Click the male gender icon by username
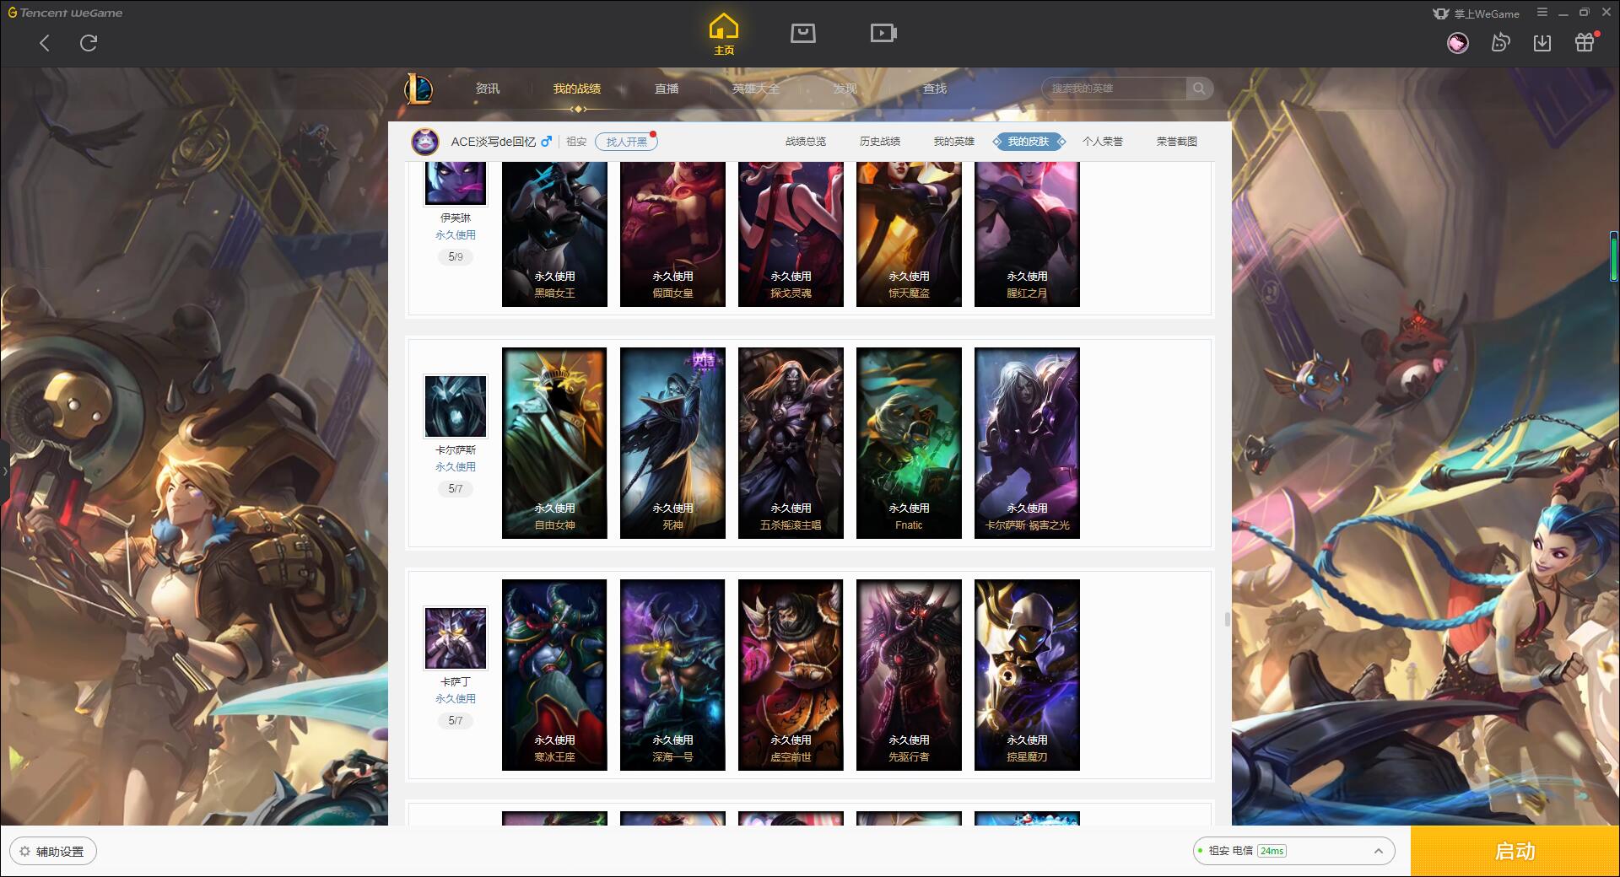 tap(547, 142)
